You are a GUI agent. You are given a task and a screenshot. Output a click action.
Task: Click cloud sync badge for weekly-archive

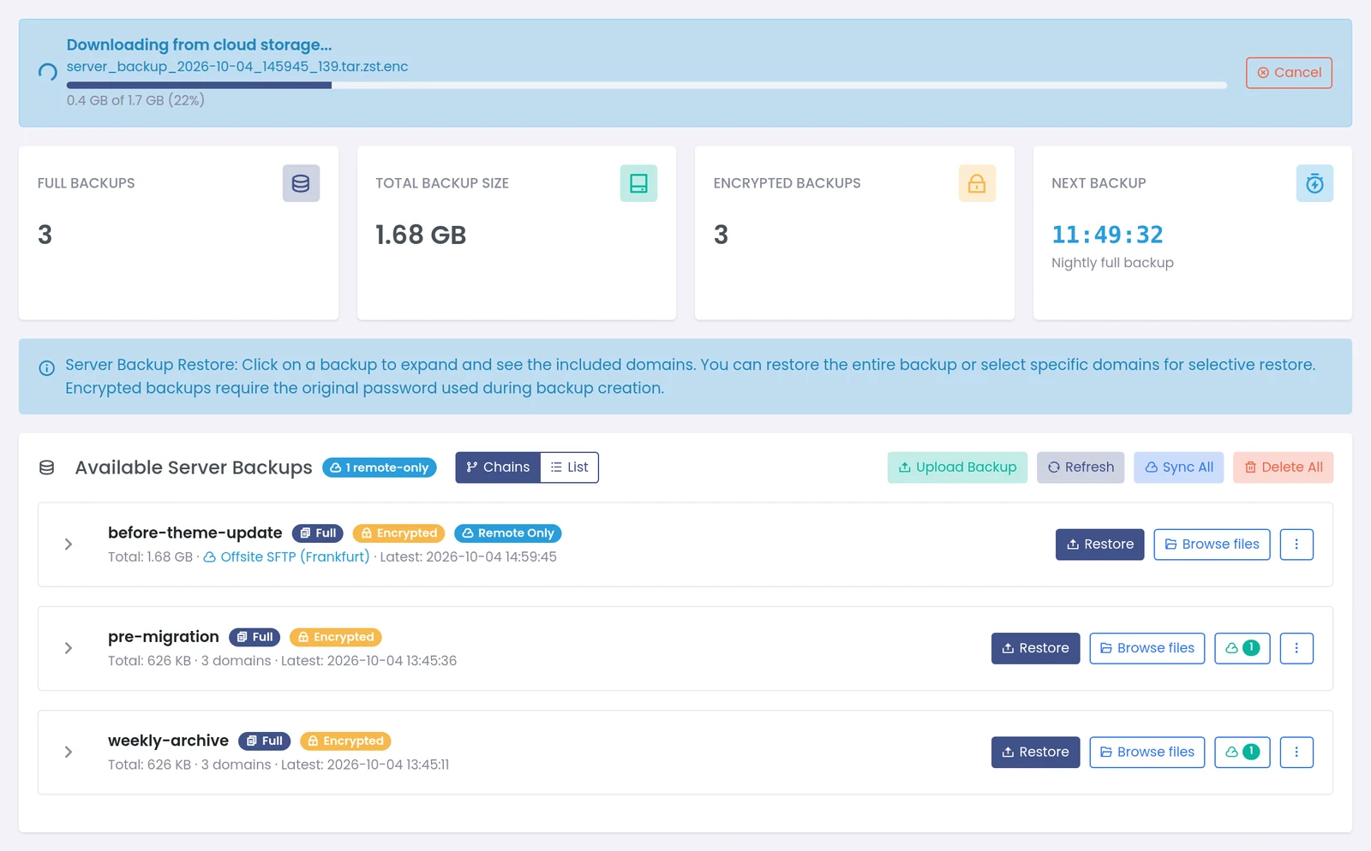click(x=1242, y=752)
